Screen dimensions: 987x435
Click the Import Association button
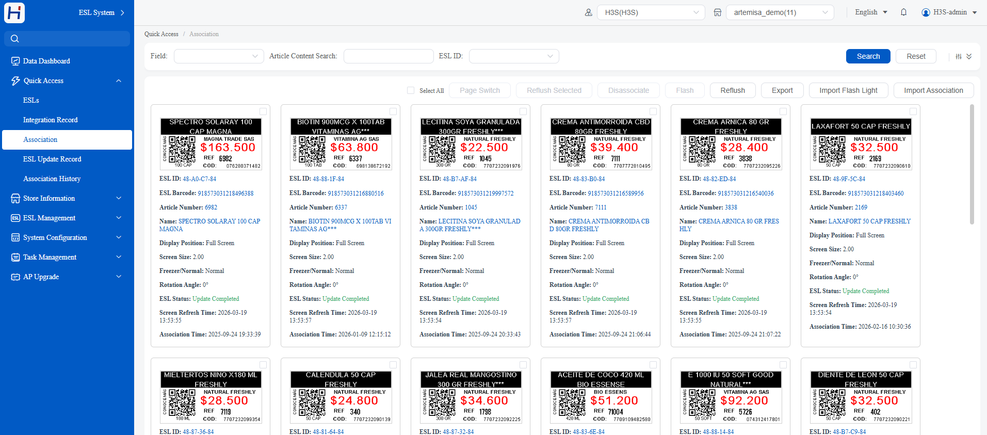933,90
